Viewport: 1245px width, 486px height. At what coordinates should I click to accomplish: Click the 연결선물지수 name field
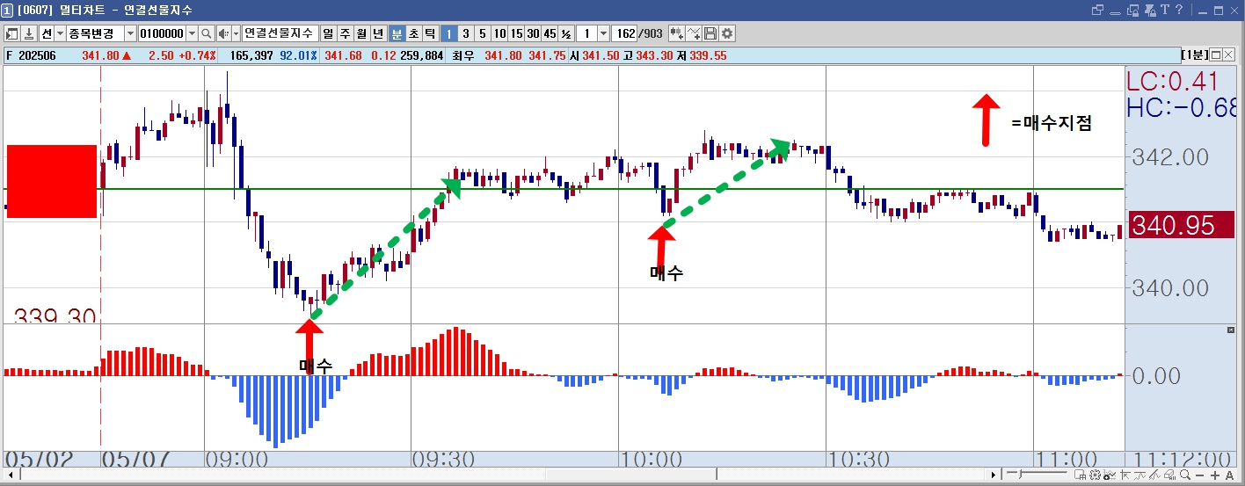tap(280, 33)
